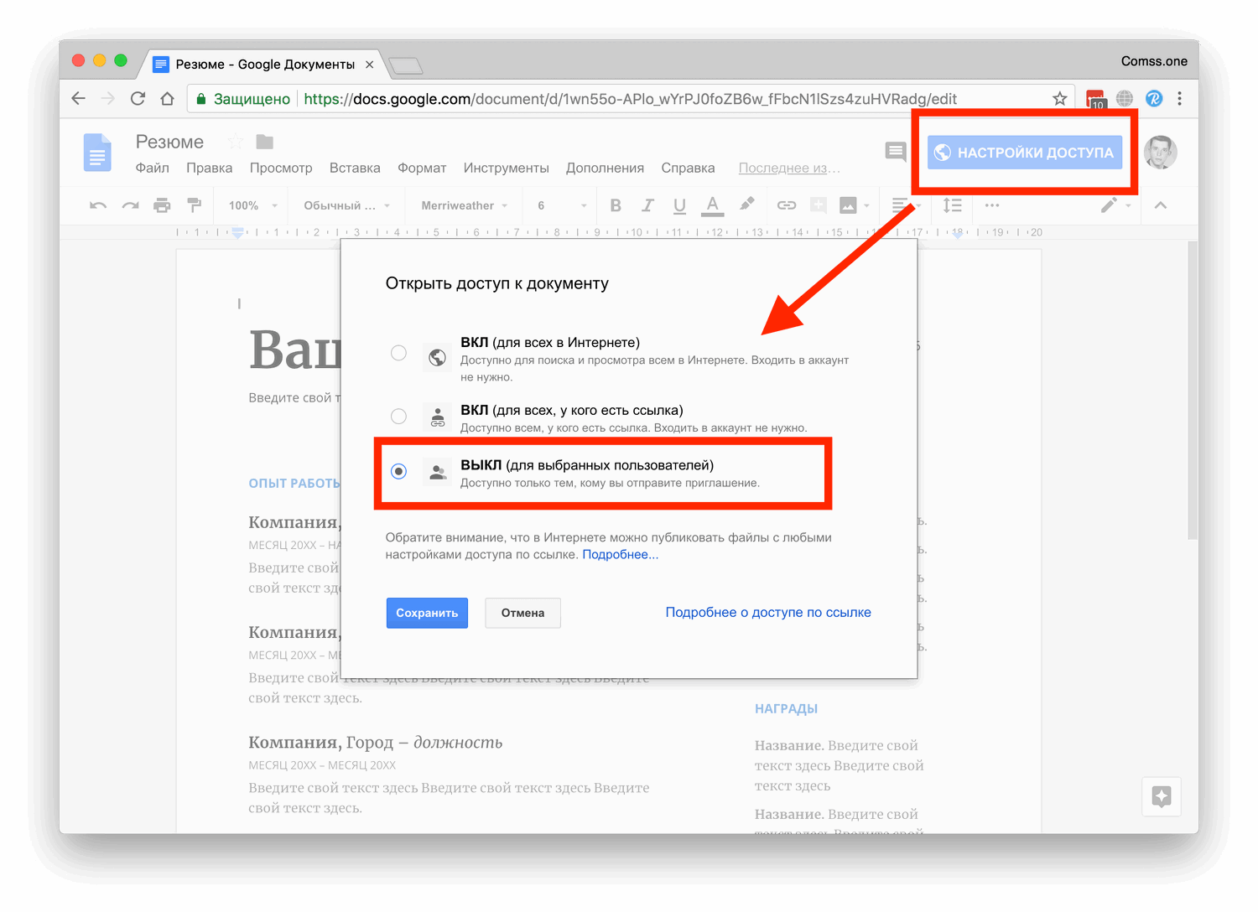Open the comment history icon near Настройки доступа

tap(895, 152)
